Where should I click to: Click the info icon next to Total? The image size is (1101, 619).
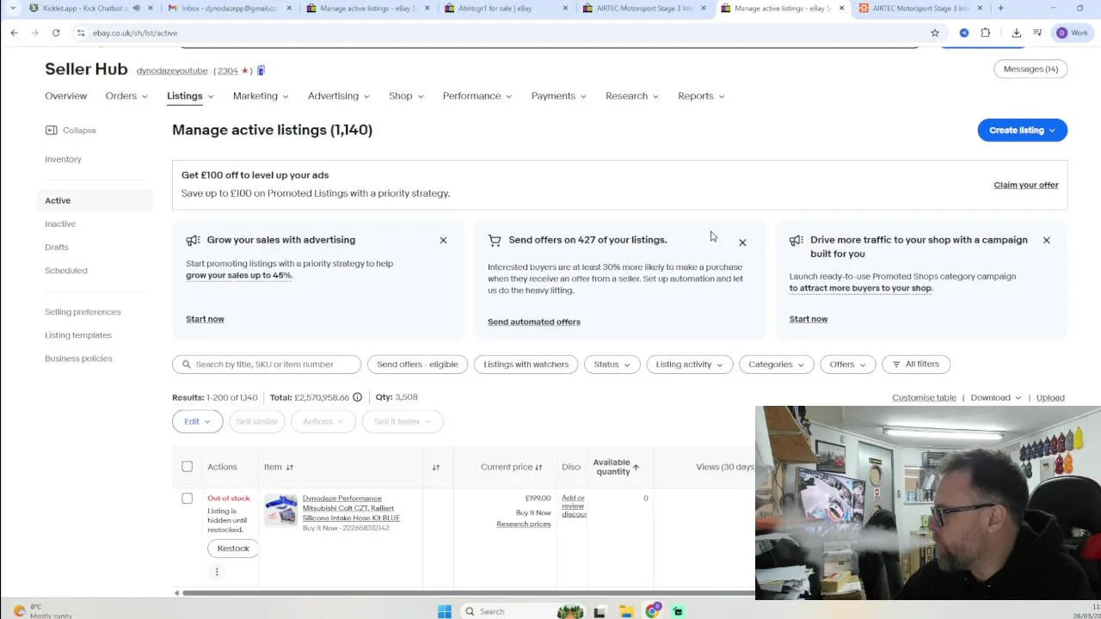(357, 397)
